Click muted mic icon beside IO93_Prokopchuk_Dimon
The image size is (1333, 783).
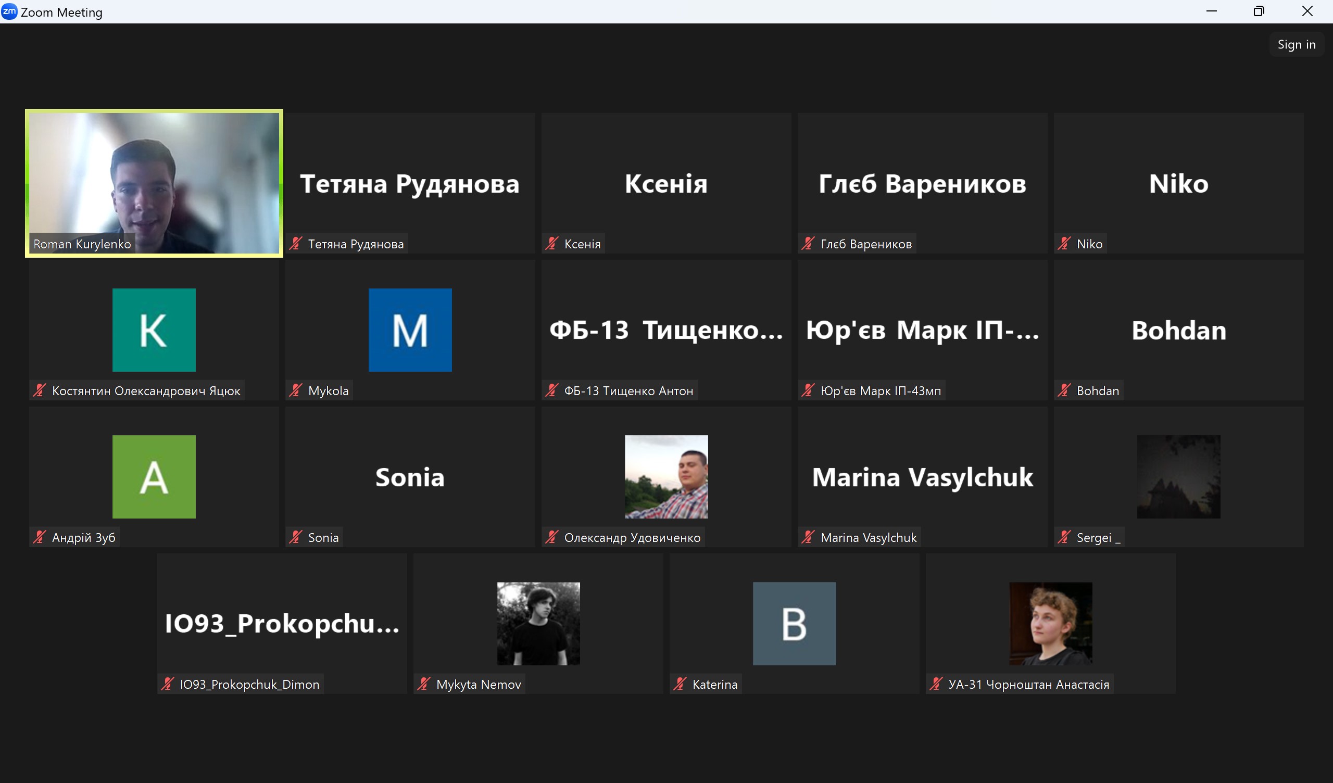point(168,684)
